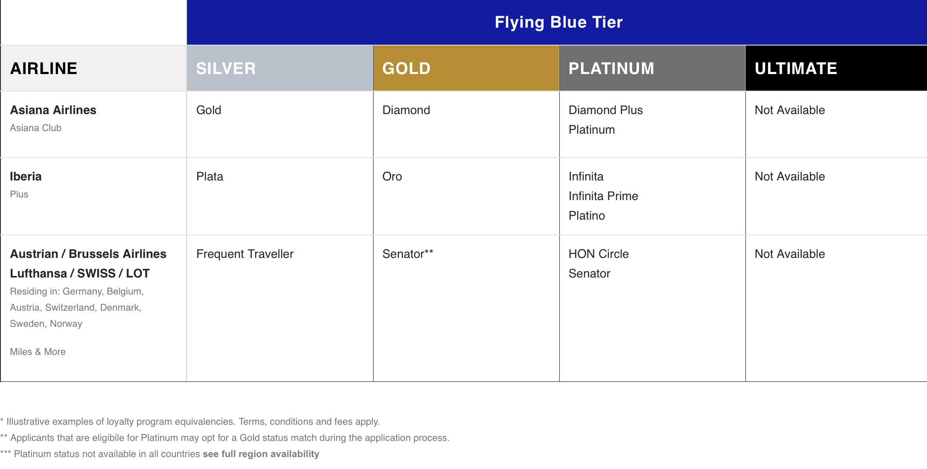Click the Infinita Prime status entry
Screen dimensions: 927x469
(603, 196)
